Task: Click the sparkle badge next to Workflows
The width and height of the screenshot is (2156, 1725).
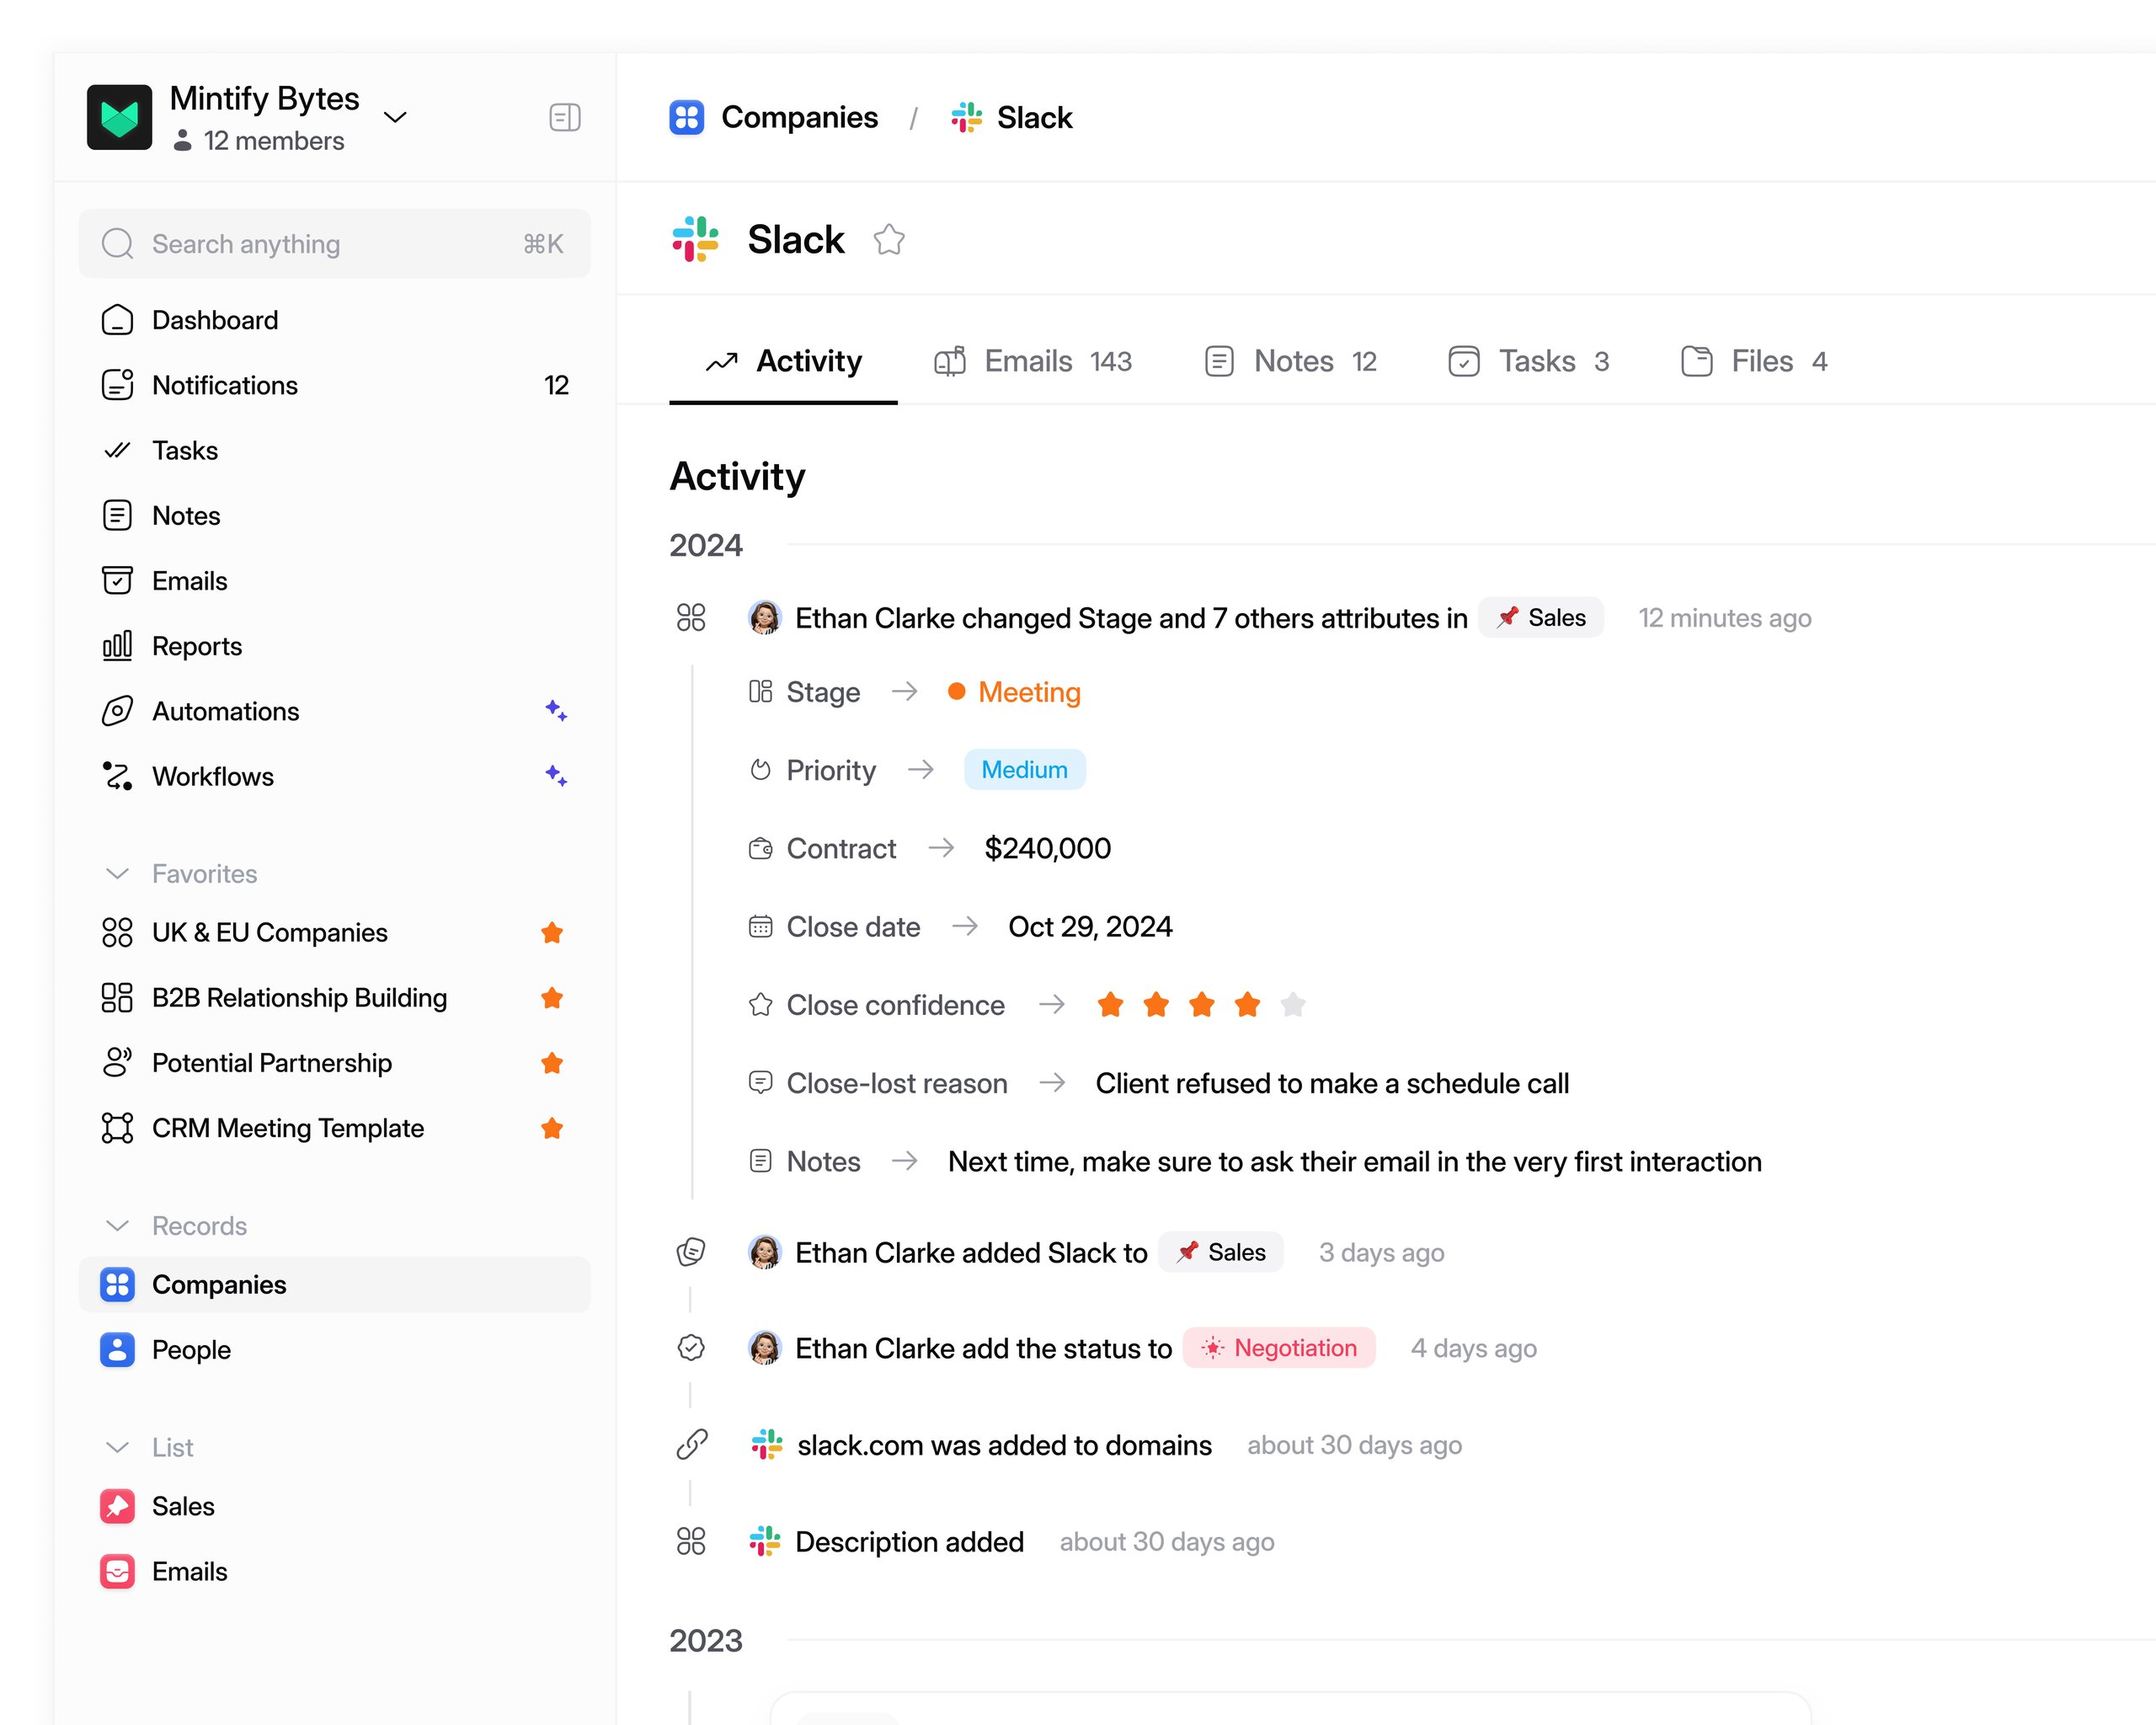Action: tap(556, 776)
